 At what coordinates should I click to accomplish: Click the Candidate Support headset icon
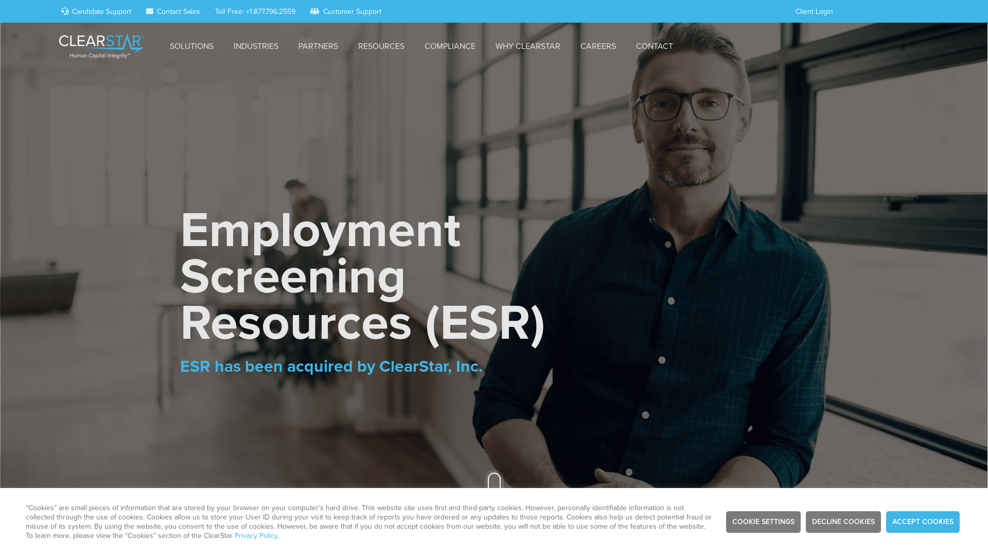pyautogui.click(x=65, y=11)
